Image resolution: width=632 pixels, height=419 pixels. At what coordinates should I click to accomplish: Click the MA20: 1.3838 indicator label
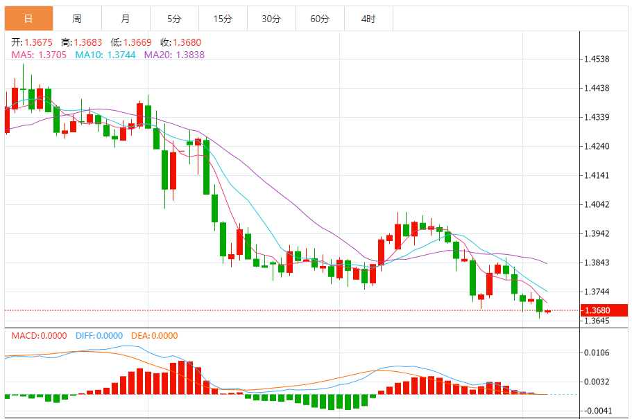click(174, 55)
